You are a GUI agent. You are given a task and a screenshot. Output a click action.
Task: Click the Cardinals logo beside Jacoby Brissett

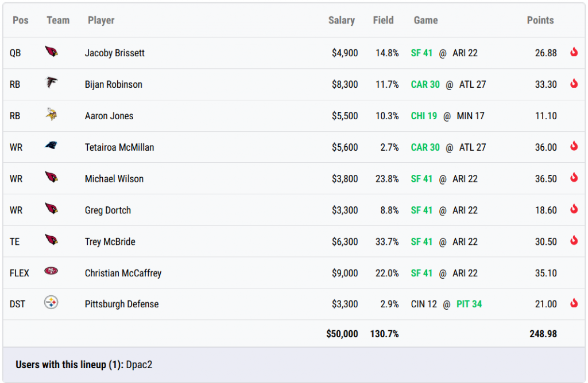51,52
